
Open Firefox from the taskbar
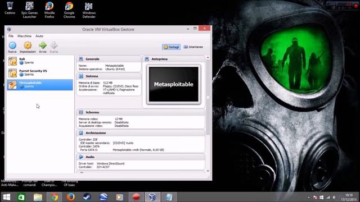coord(71,197)
